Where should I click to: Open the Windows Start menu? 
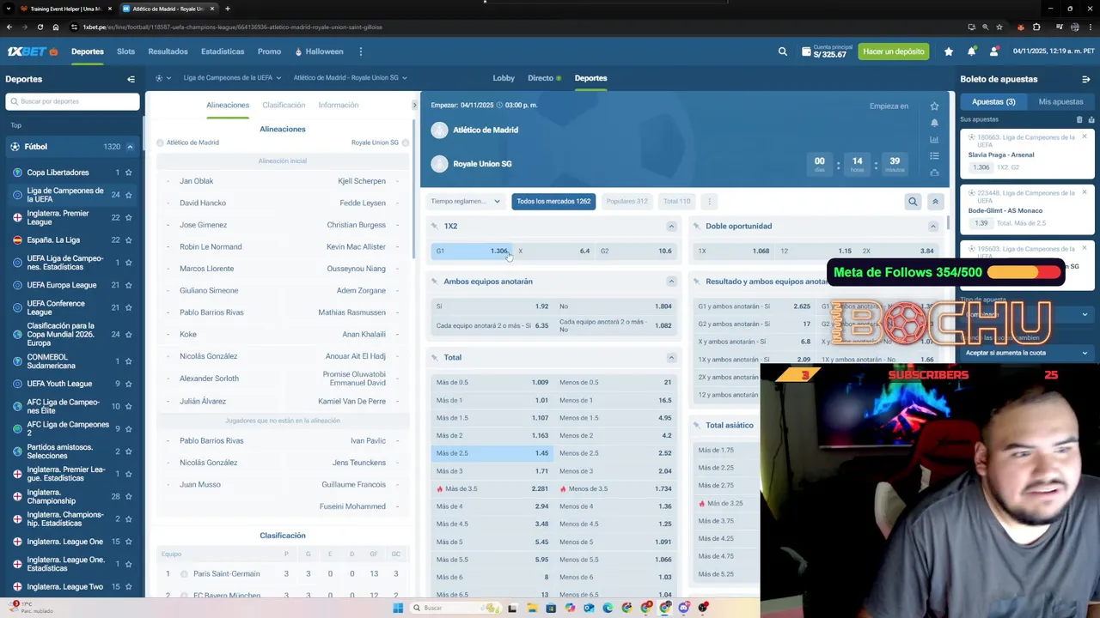398,608
